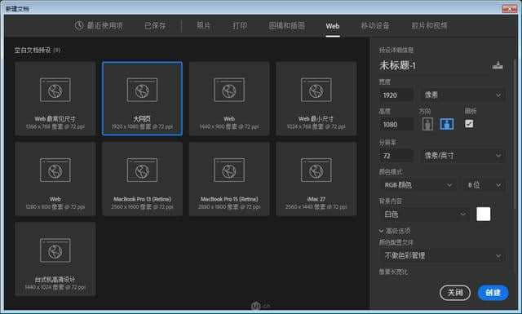Click the width field showing 1920
Image resolution: width=522 pixels, height=314 pixels.
tap(396, 95)
